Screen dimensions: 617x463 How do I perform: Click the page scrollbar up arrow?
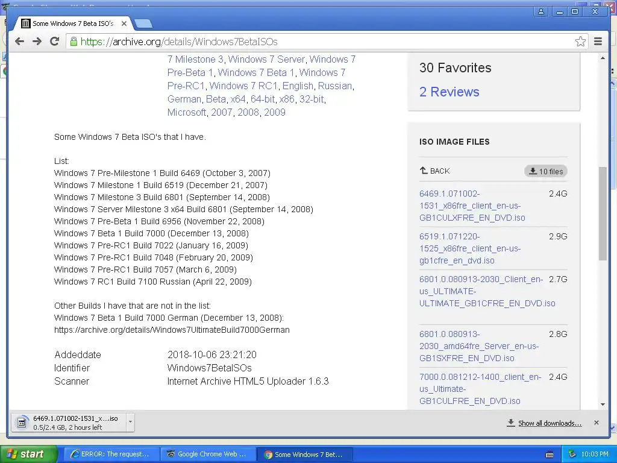[x=603, y=58]
